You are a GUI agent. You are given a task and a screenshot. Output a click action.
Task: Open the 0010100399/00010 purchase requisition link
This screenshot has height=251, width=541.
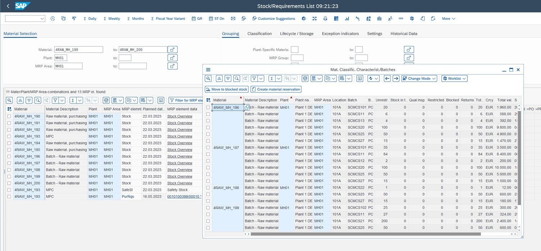184,197
